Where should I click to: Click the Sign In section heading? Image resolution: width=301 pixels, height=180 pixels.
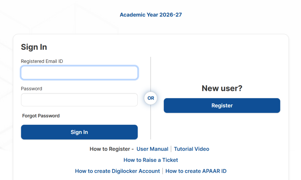[34, 47]
